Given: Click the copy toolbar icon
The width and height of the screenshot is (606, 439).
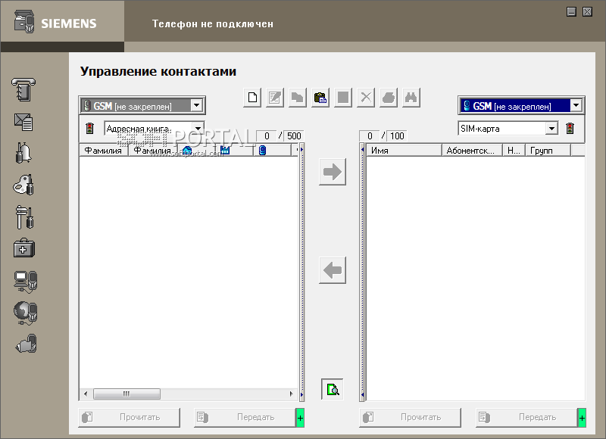Looking at the screenshot, I should point(297,98).
